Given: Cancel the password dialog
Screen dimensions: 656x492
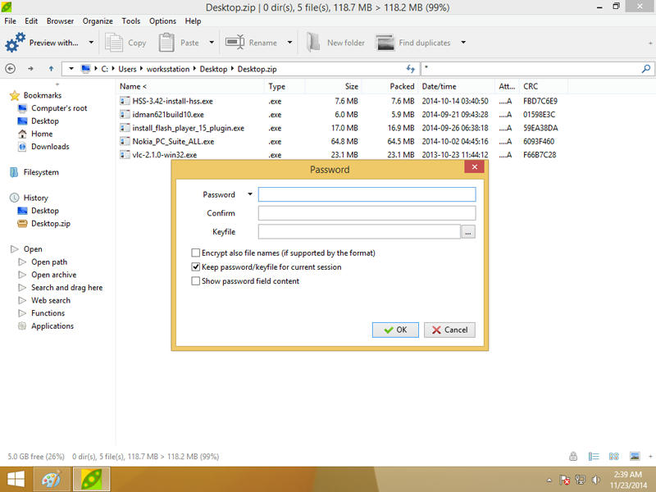Looking at the screenshot, I should coord(449,330).
